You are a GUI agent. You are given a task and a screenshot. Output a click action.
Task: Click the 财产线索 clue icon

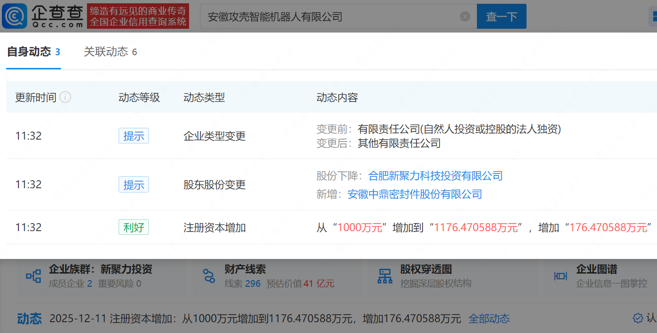[208, 275]
